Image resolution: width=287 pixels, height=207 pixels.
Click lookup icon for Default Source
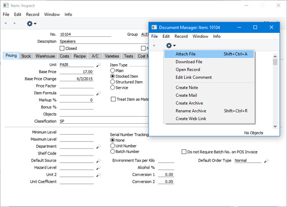pyautogui.click(x=99, y=161)
